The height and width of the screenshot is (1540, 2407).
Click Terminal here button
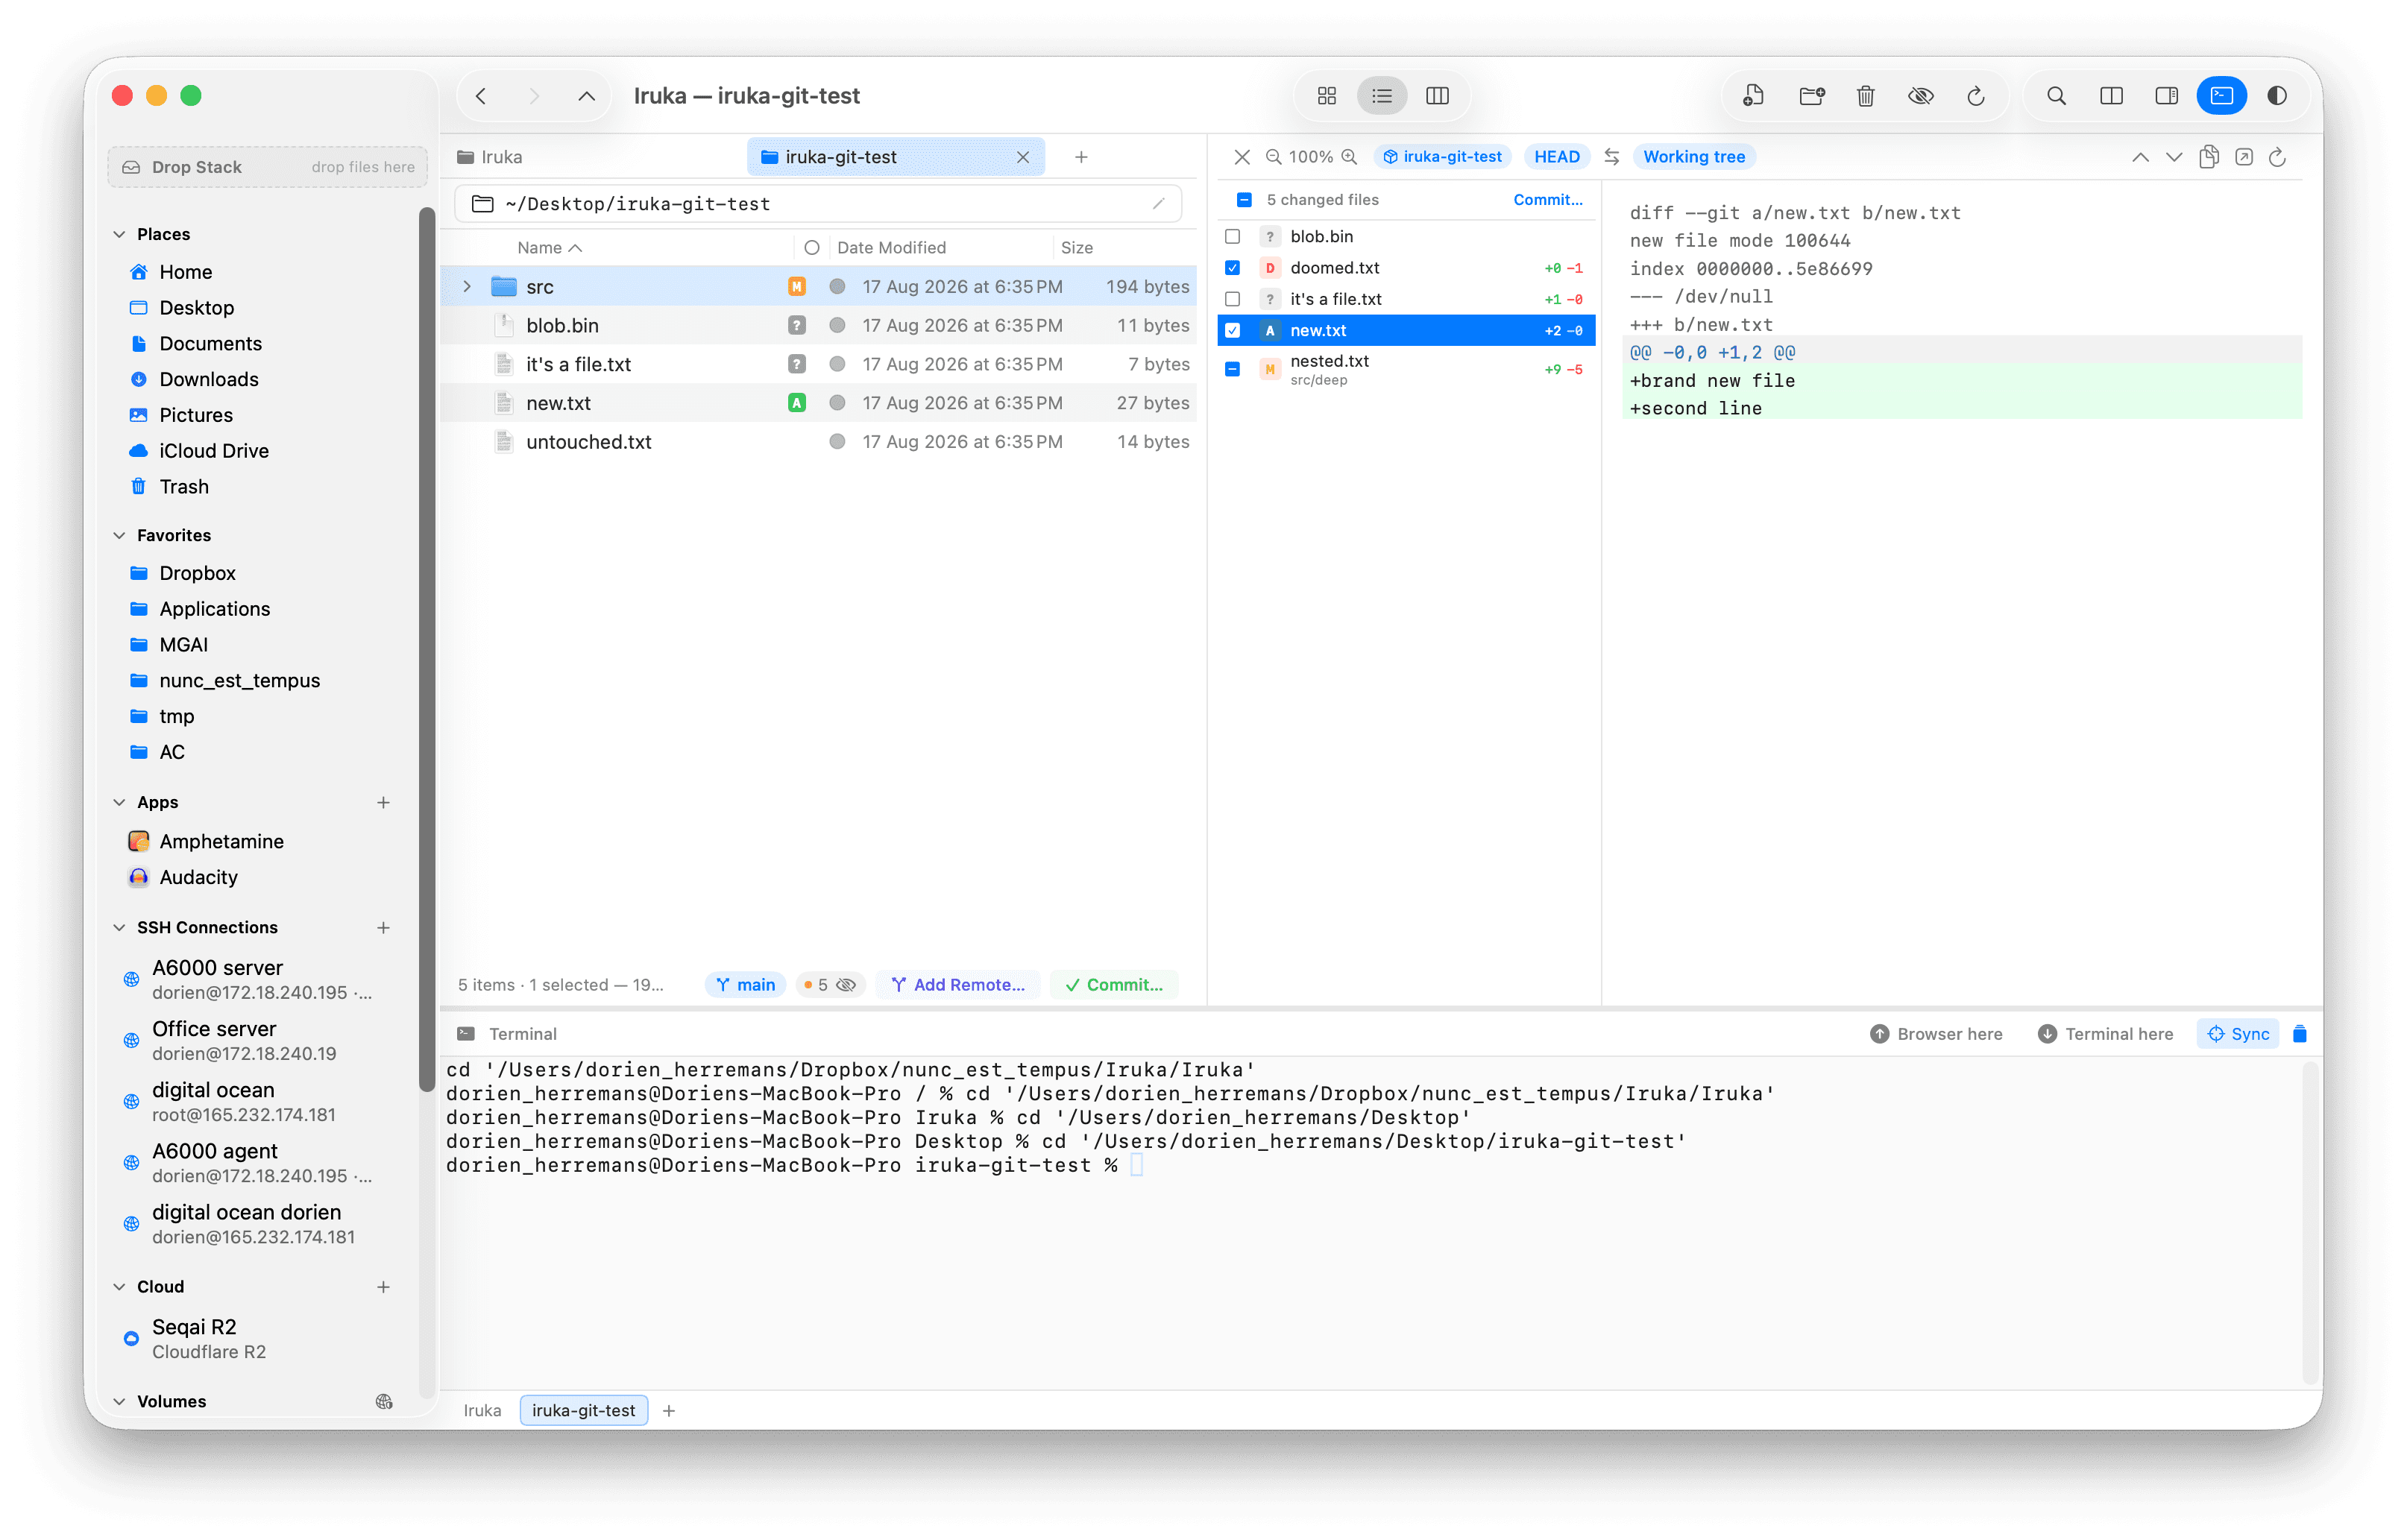tap(2106, 1034)
